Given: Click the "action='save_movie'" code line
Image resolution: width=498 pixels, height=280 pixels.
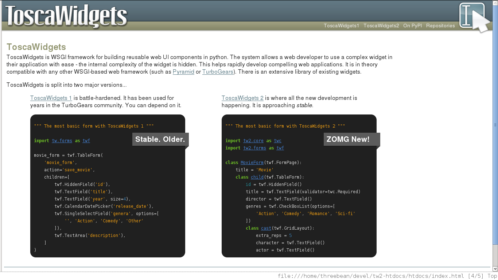Looking at the screenshot, I should coord(70,170).
